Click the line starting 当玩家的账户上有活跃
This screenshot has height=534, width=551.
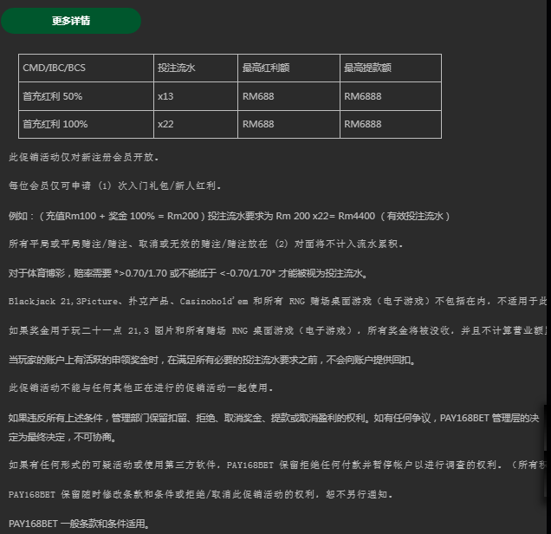(212, 360)
